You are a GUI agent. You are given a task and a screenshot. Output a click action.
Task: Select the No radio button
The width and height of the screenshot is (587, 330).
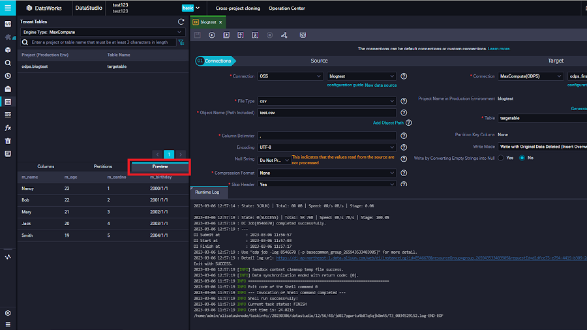click(522, 158)
